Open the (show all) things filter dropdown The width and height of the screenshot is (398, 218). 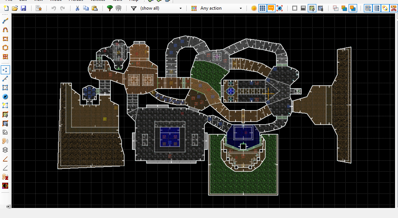[161, 8]
